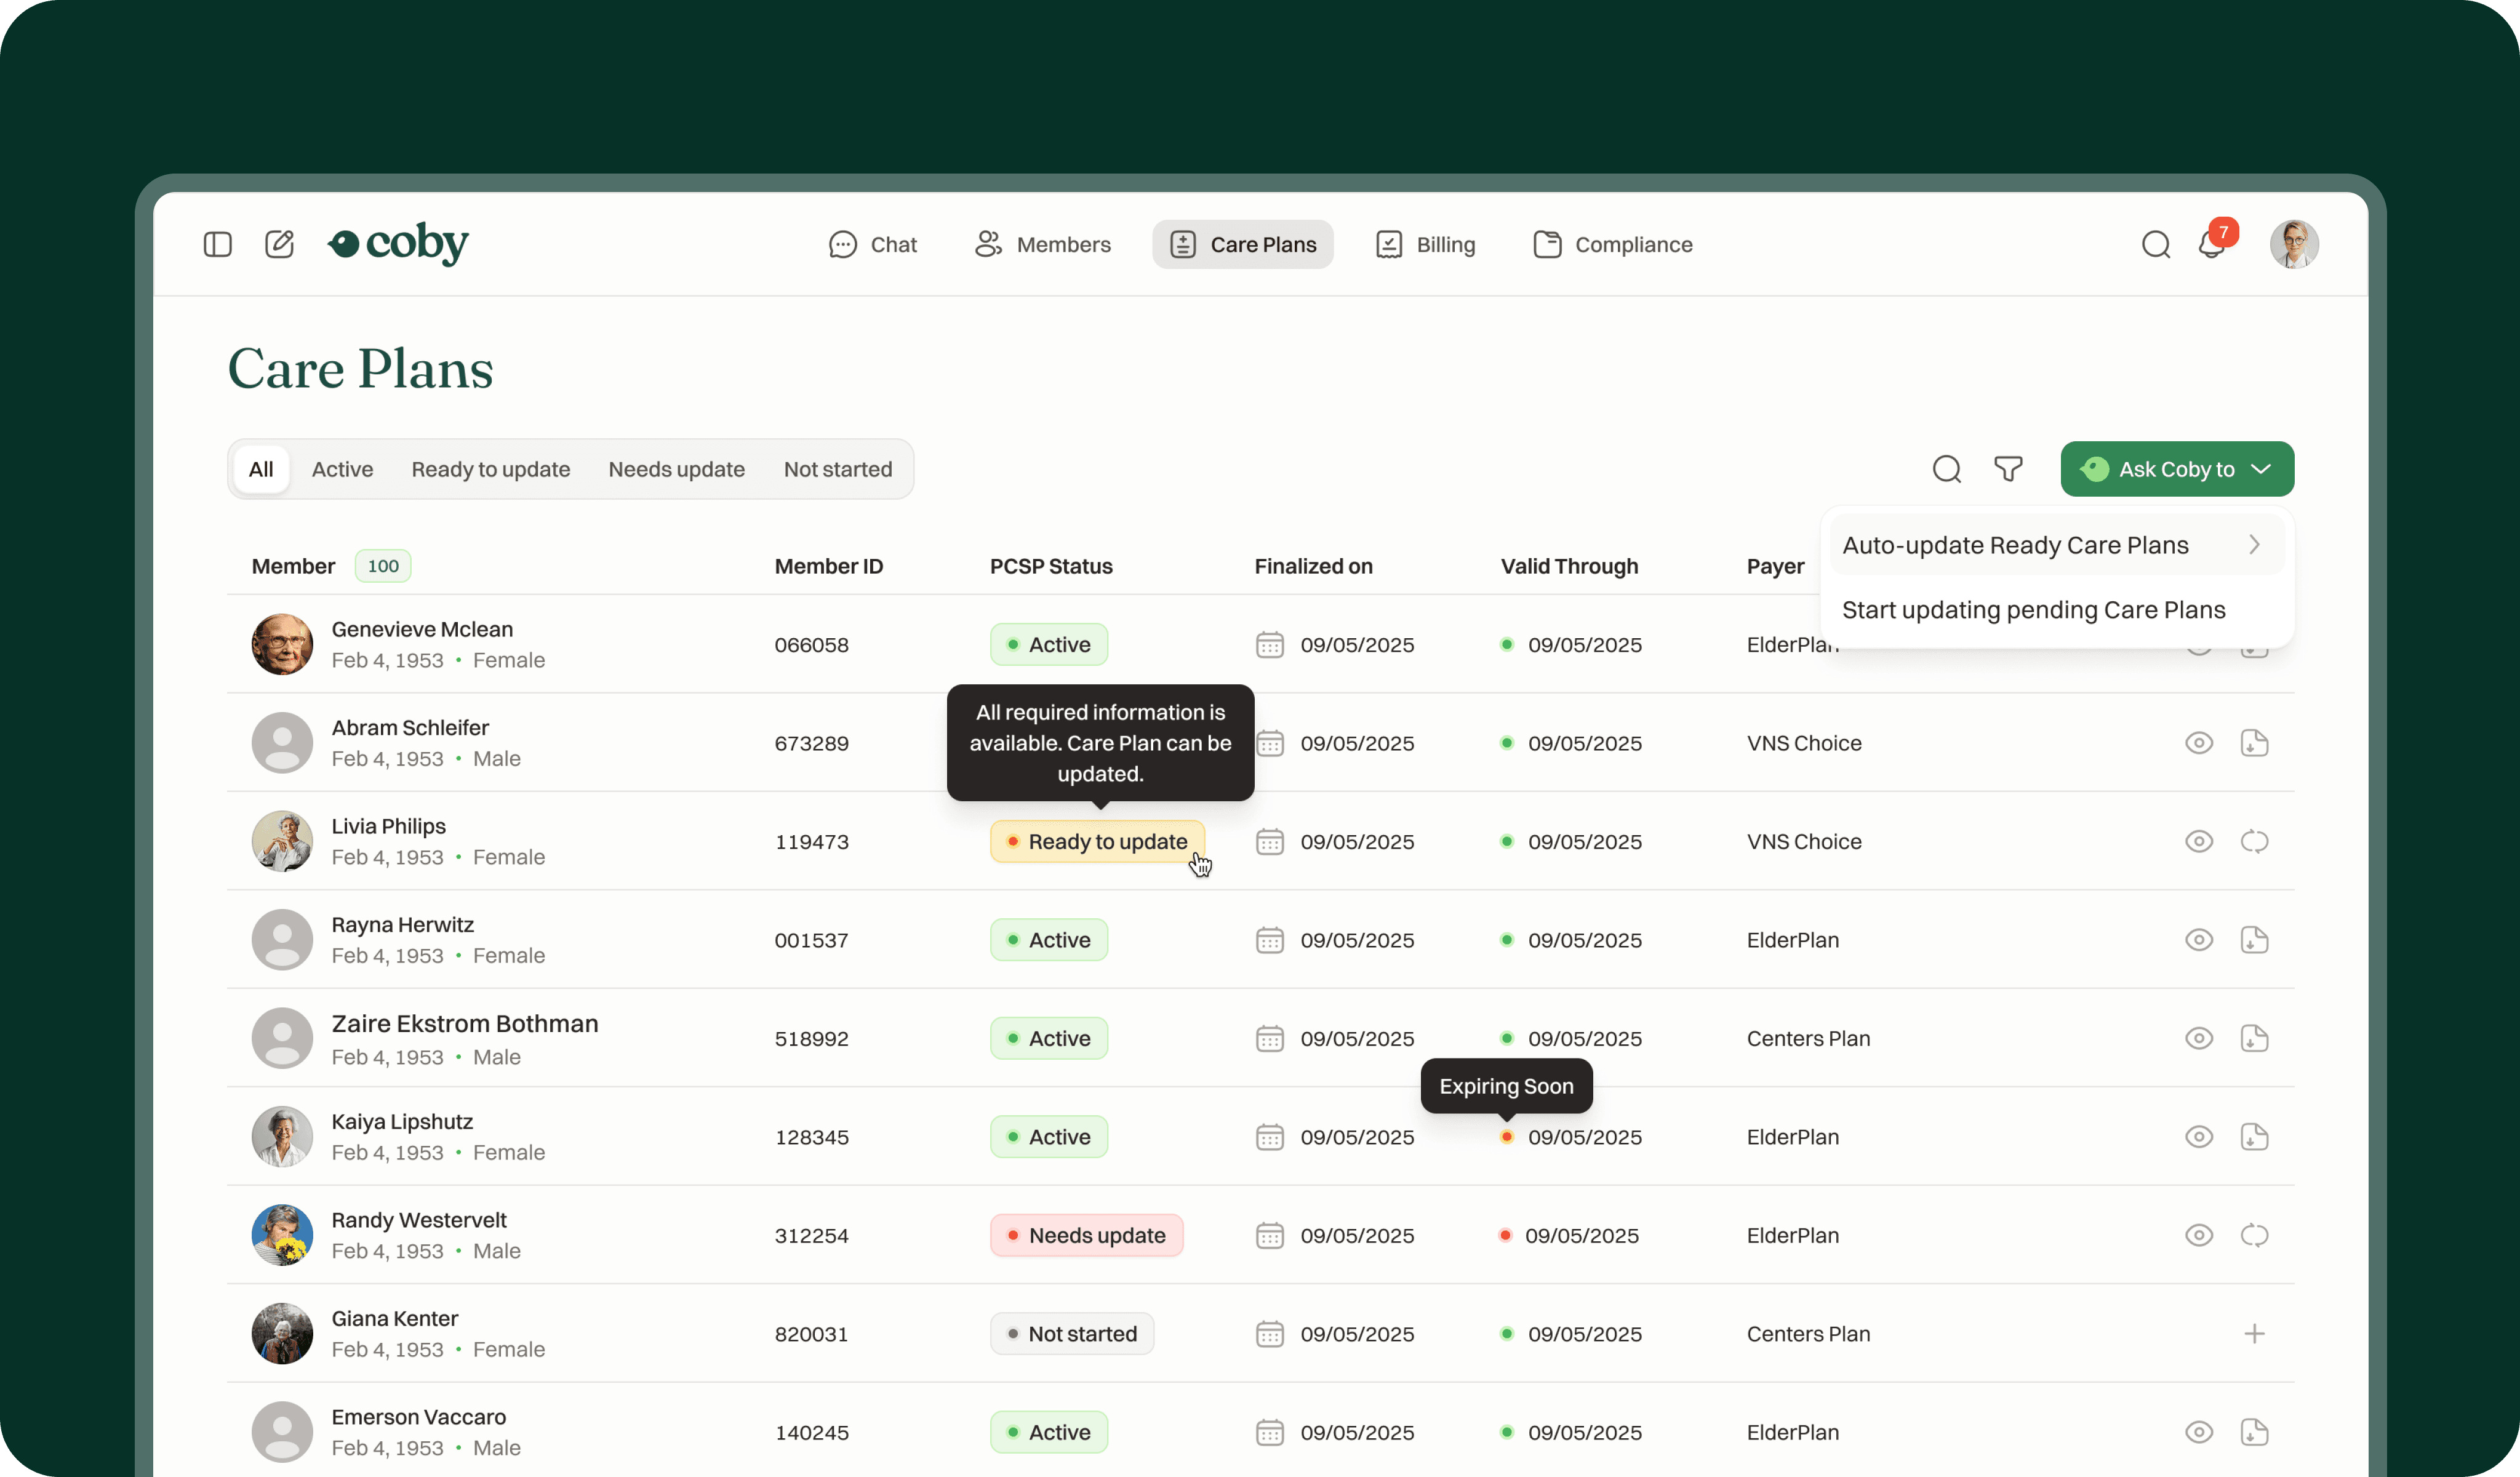Click the refresh icon on Livia Philips' row
2520x1477 pixels.
click(2255, 841)
